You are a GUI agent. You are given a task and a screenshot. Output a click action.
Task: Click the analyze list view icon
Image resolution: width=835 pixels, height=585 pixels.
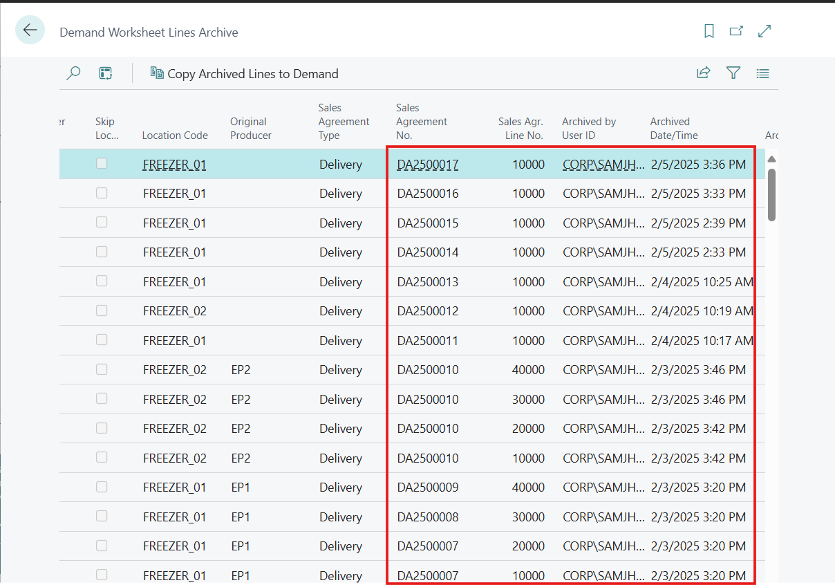pos(106,73)
